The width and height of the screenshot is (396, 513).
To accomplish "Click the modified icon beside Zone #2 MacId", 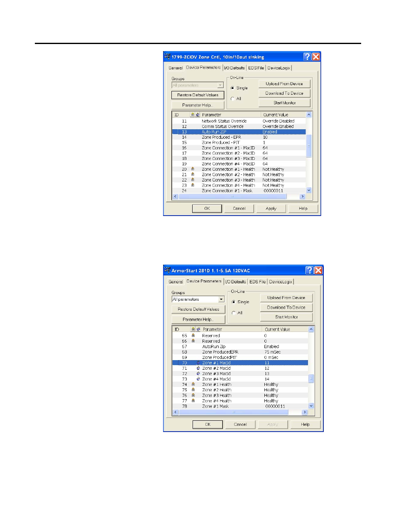I will (x=198, y=368).
